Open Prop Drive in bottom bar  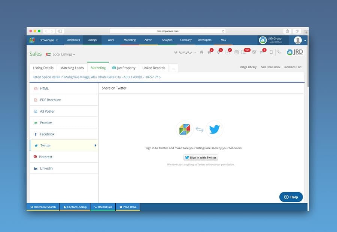(128, 207)
